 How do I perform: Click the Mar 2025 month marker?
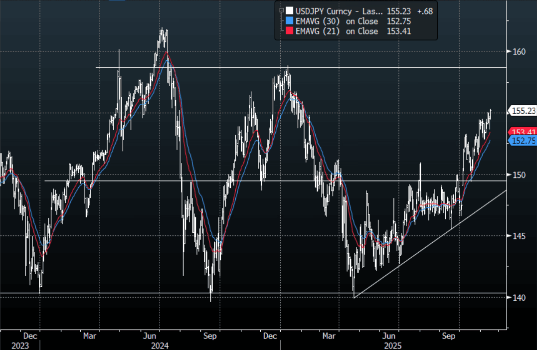(x=329, y=336)
